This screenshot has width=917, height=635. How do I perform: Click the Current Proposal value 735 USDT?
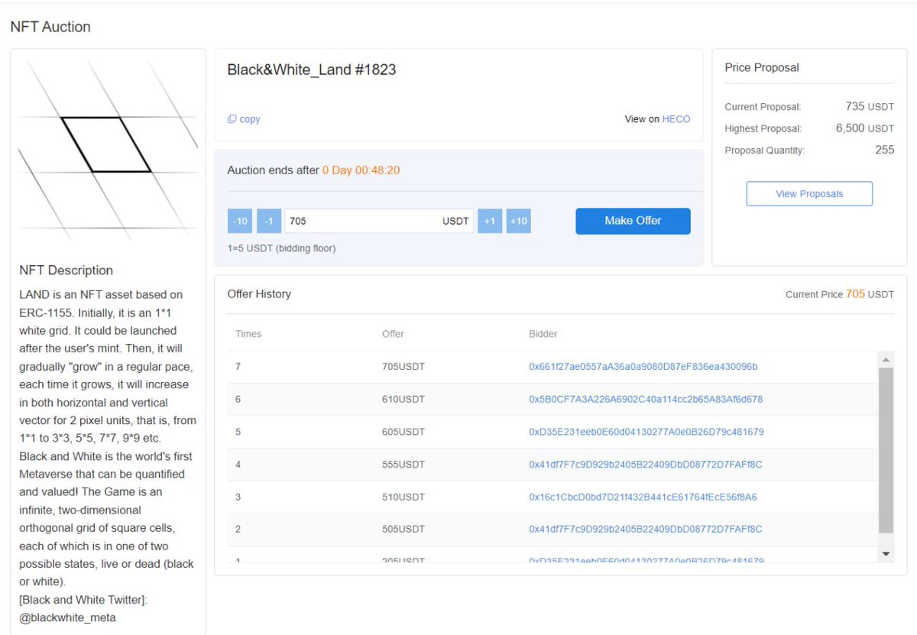click(x=870, y=107)
